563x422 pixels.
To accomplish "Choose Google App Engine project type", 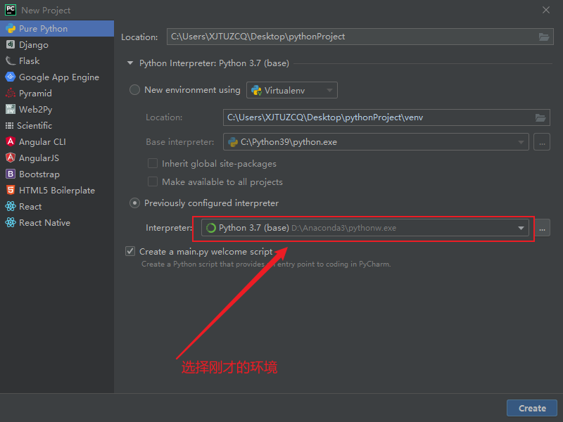I will (57, 77).
